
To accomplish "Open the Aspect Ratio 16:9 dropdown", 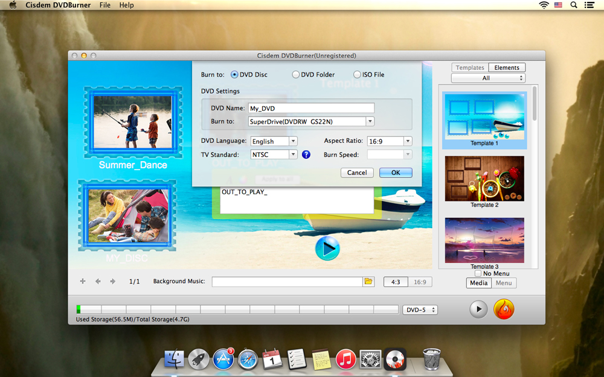I will coord(390,141).
